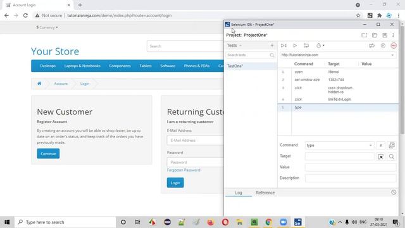This screenshot has height=228, width=405.
Task: Select the TestOne* test
Action: pos(251,66)
